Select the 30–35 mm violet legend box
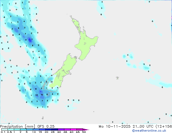 point(61,129)
